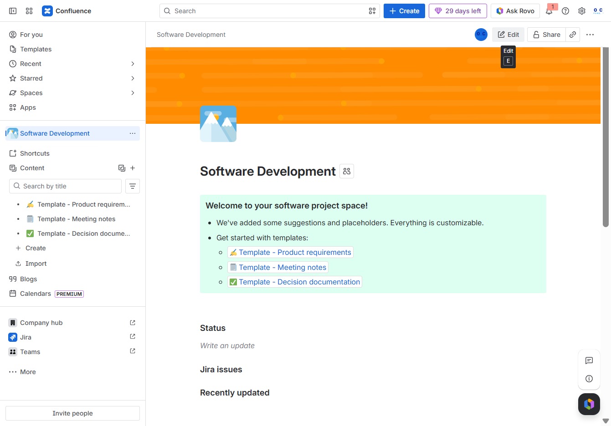This screenshot has height=426, width=611.
Task: Expand Template - Meeting notes tree item
Action: click(18, 219)
